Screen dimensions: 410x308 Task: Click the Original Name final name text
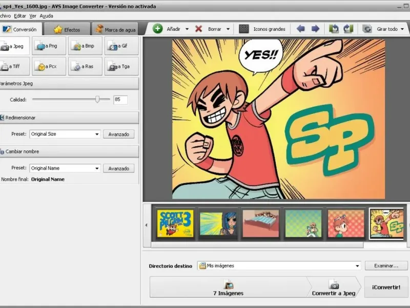48,179
